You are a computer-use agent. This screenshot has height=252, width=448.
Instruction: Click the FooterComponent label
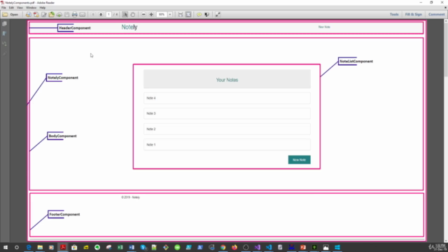point(64,214)
